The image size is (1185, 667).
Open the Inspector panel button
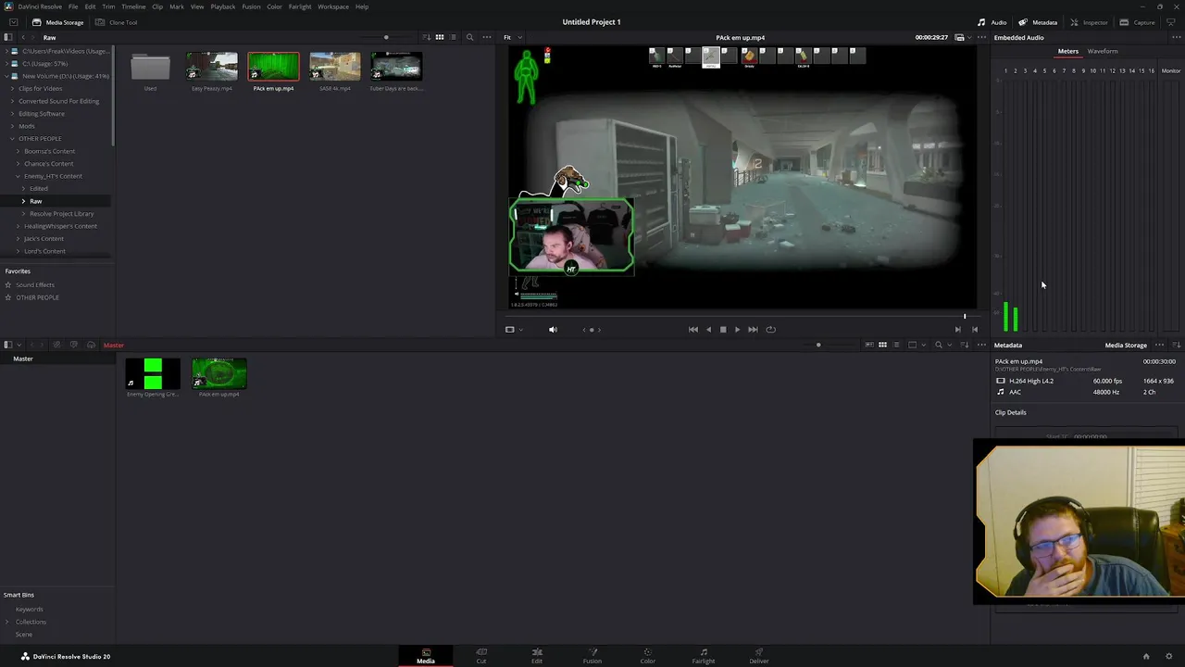pyautogui.click(x=1089, y=22)
